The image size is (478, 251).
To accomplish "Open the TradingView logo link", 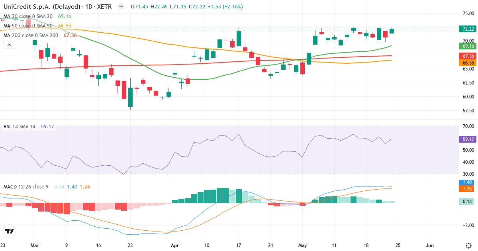I will pos(10,231).
